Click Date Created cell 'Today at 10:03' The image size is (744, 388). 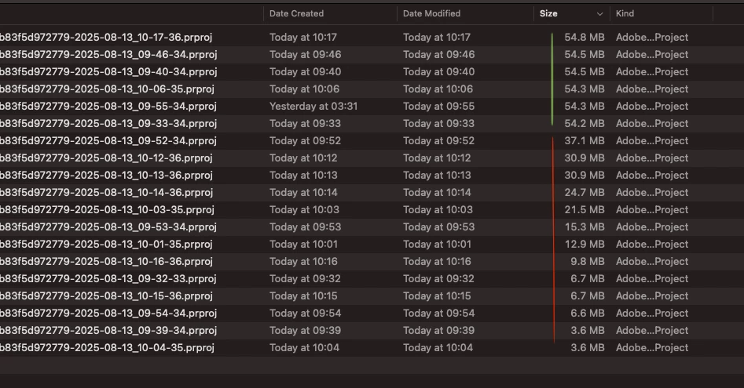[304, 209]
